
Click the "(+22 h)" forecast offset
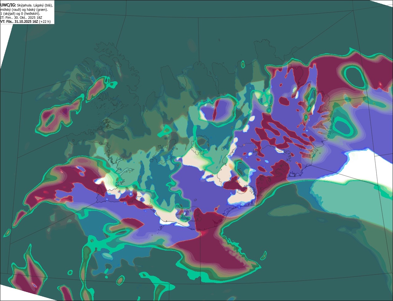pyautogui.click(x=45, y=22)
